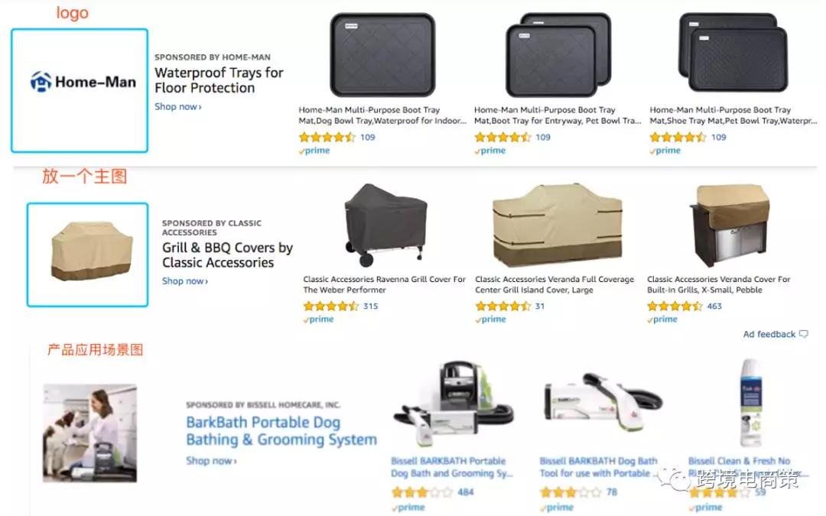Image resolution: width=826 pixels, height=516 pixels.
Task: Click the Shoe Tray Mat product image
Action: click(x=733, y=53)
